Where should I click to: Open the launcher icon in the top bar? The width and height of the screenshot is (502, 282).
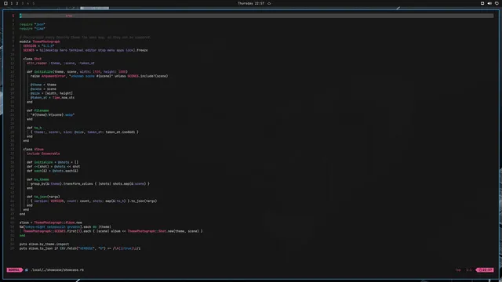[x=5, y=3]
